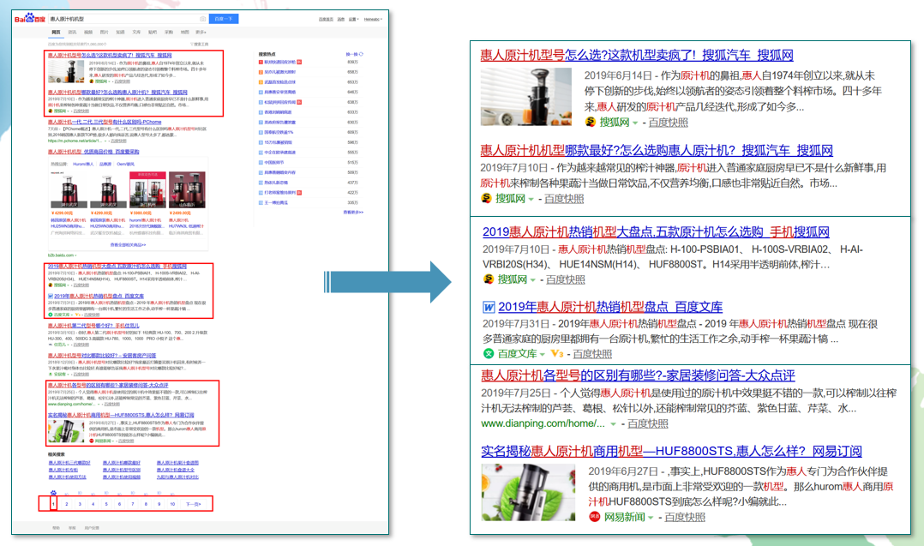
Task: Expand the 百度文库 source arrow in enlarged panel
Action: point(542,355)
